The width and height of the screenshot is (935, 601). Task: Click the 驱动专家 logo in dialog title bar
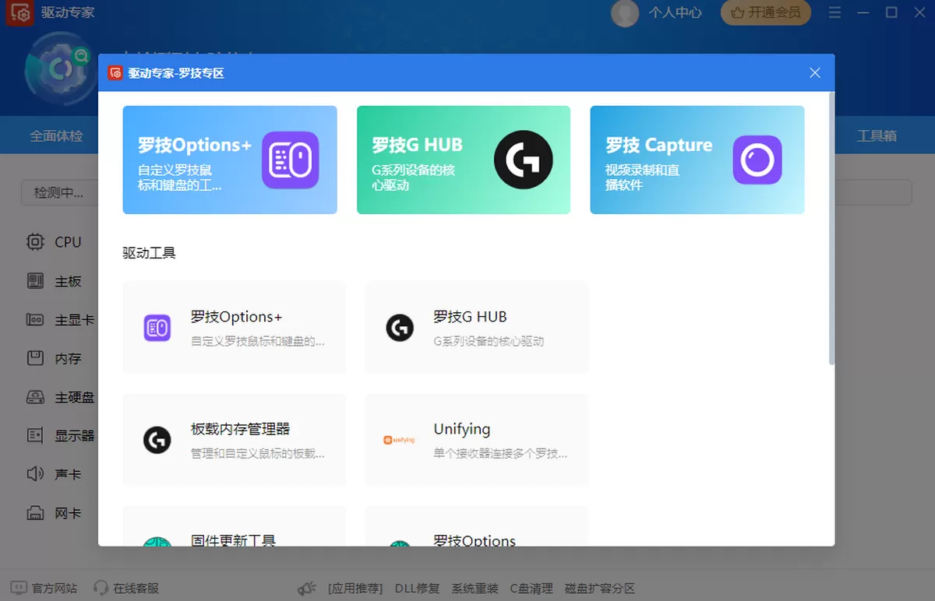pyautogui.click(x=116, y=73)
